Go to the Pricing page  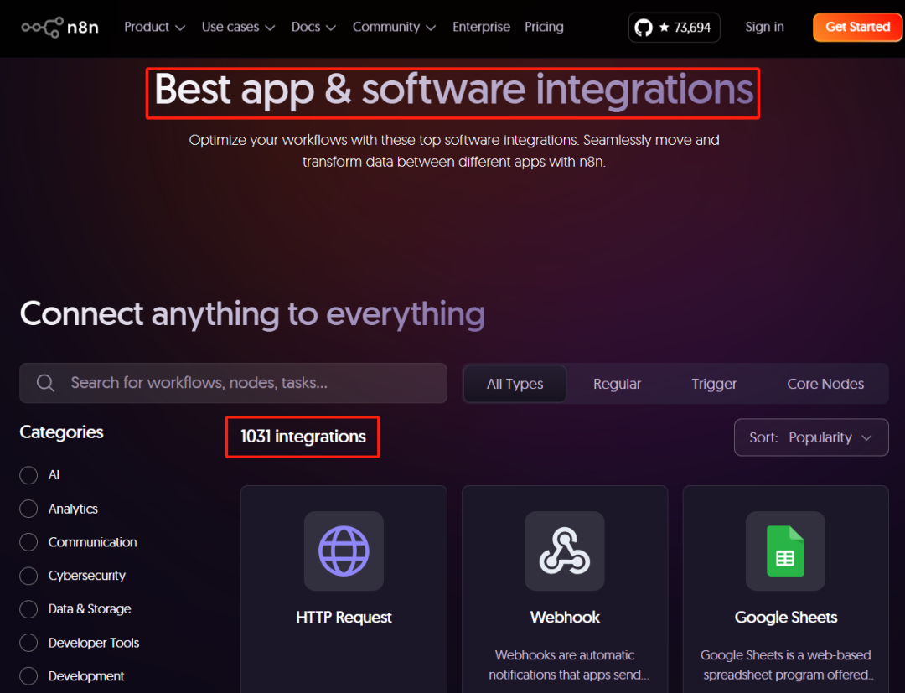pyautogui.click(x=544, y=27)
